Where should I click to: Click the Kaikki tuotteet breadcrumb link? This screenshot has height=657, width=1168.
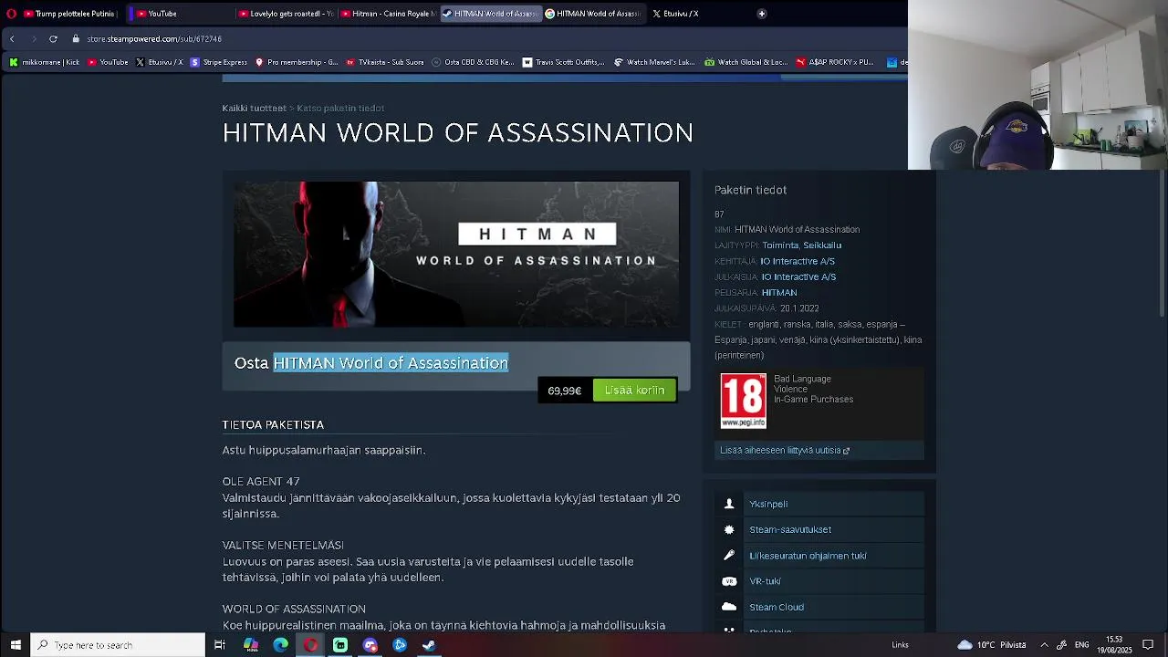[x=254, y=108]
